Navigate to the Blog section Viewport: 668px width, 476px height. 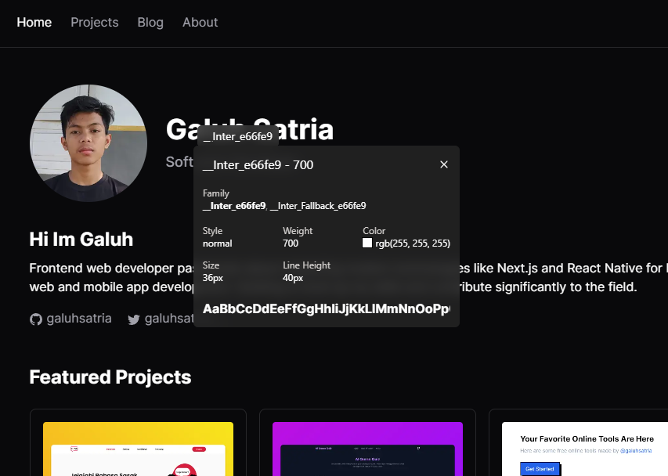tap(150, 22)
